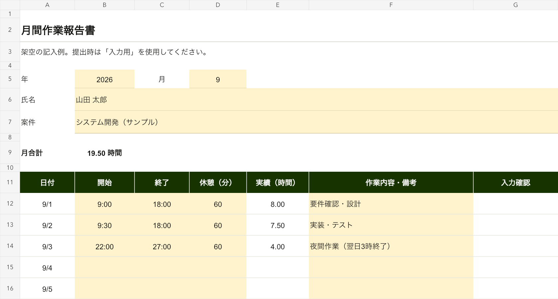Viewport: 558px width, 299px height.
Task: Click the end time 27:00 cell
Action: (x=162, y=246)
